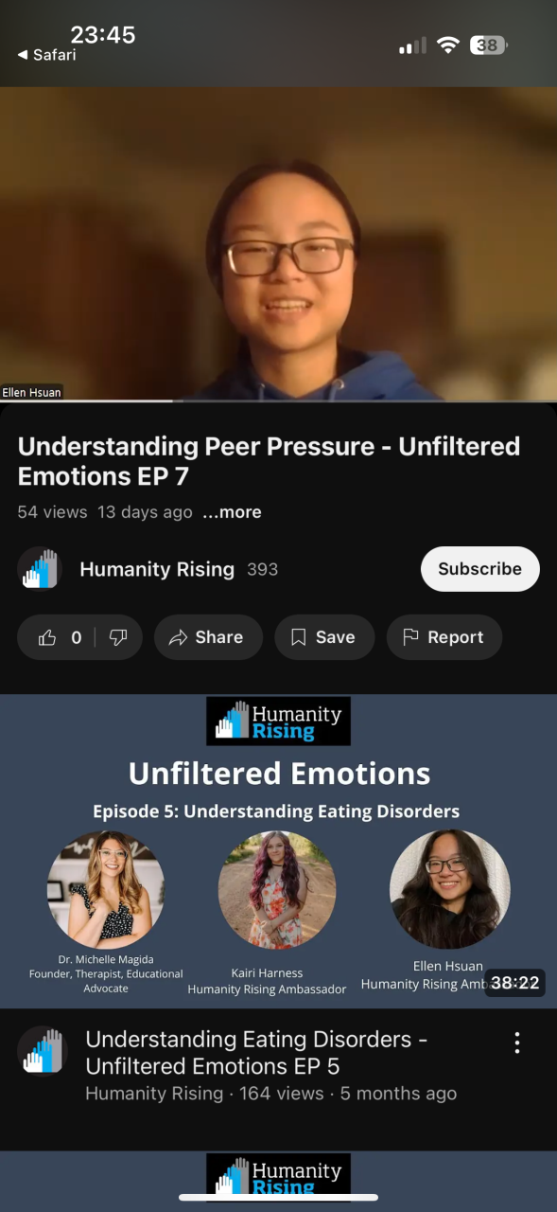Open Humanity Rising channel name
This screenshot has width=557, height=1212.
click(x=157, y=569)
